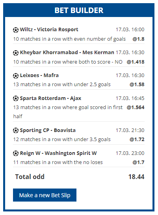Open Kheybar Khorramabad - Mes Kerman match

[x=67, y=53]
